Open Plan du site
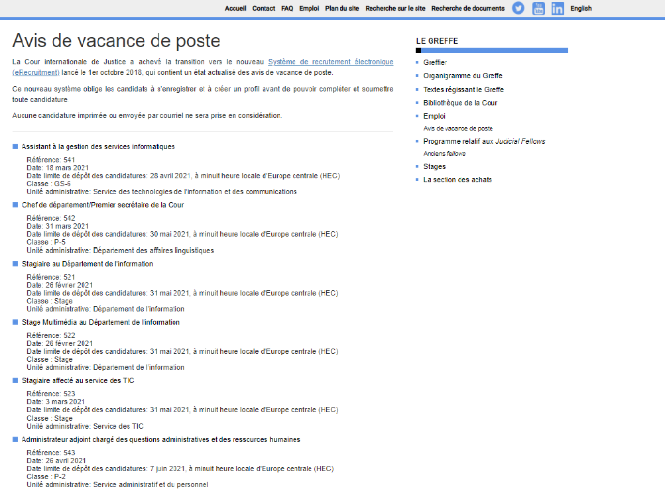This screenshot has height=495, width=665. click(x=342, y=8)
